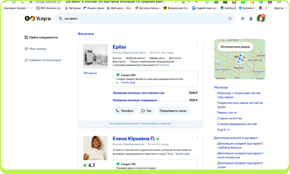Go to Яндекс Услуги home logo
290x174 pixels.
pos(38,18)
